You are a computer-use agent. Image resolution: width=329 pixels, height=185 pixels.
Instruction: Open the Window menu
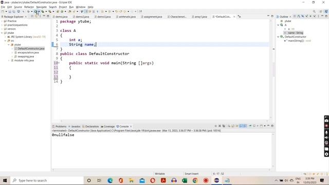[81, 7]
